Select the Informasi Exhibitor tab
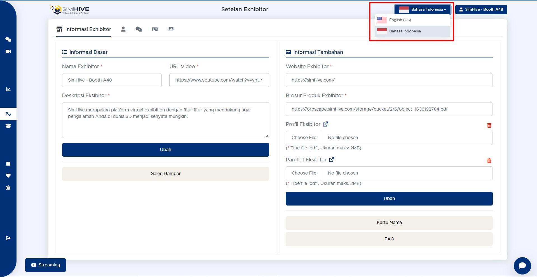This screenshot has height=277, width=537. pyautogui.click(x=84, y=29)
